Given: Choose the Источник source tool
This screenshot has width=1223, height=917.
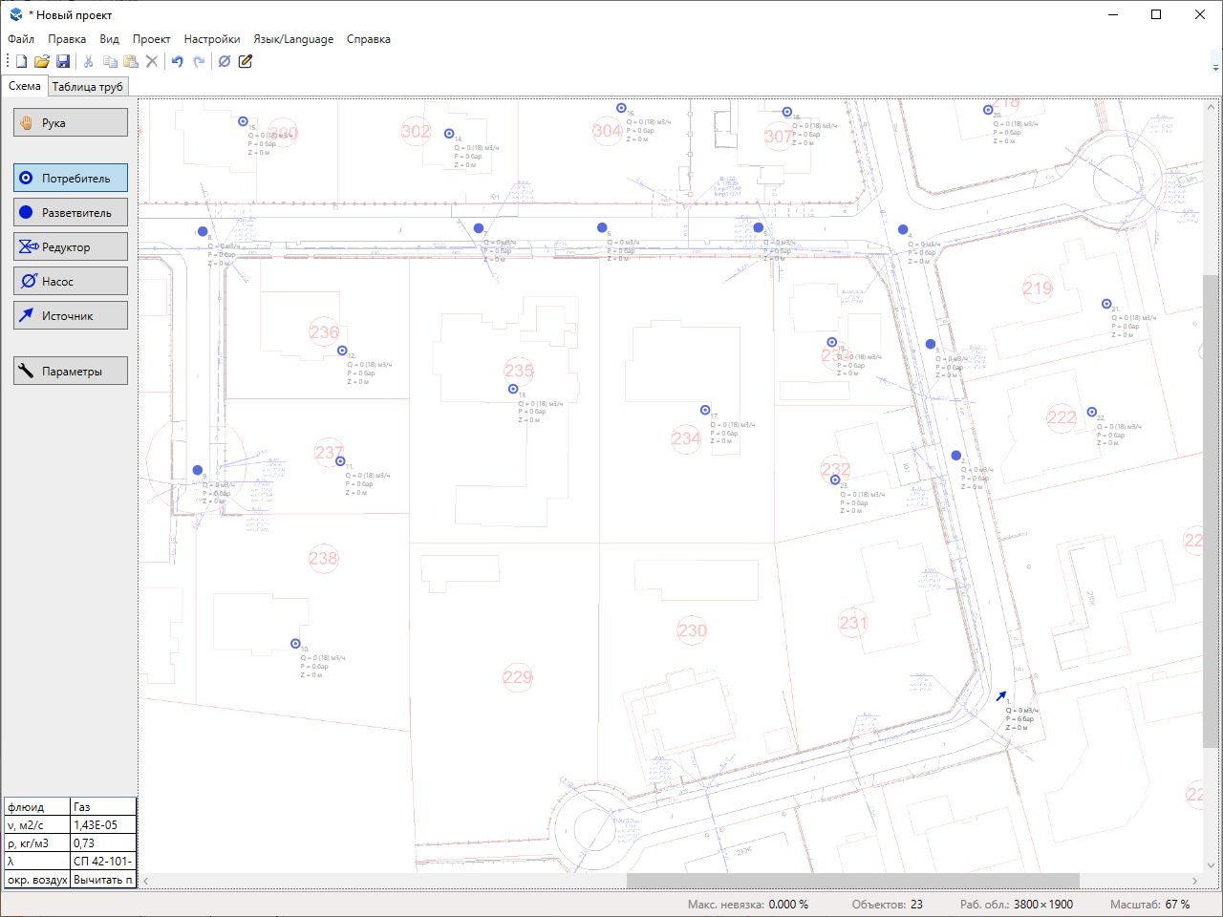Looking at the screenshot, I should (x=71, y=315).
